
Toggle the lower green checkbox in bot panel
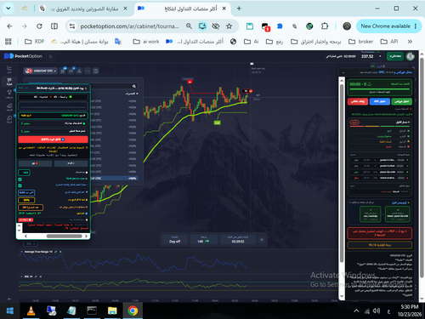coord(20,185)
